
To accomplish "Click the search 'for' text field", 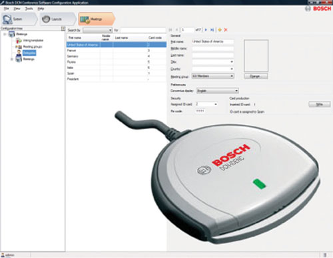I will 143,30.
